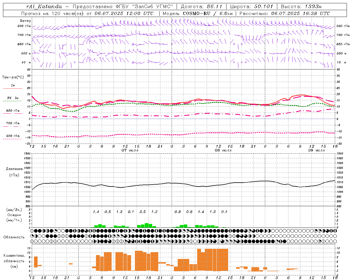351x280 pixels.
Task: Click the 2м temperature legend line sample
Action: pyautogui.click(x=13, y=89)
